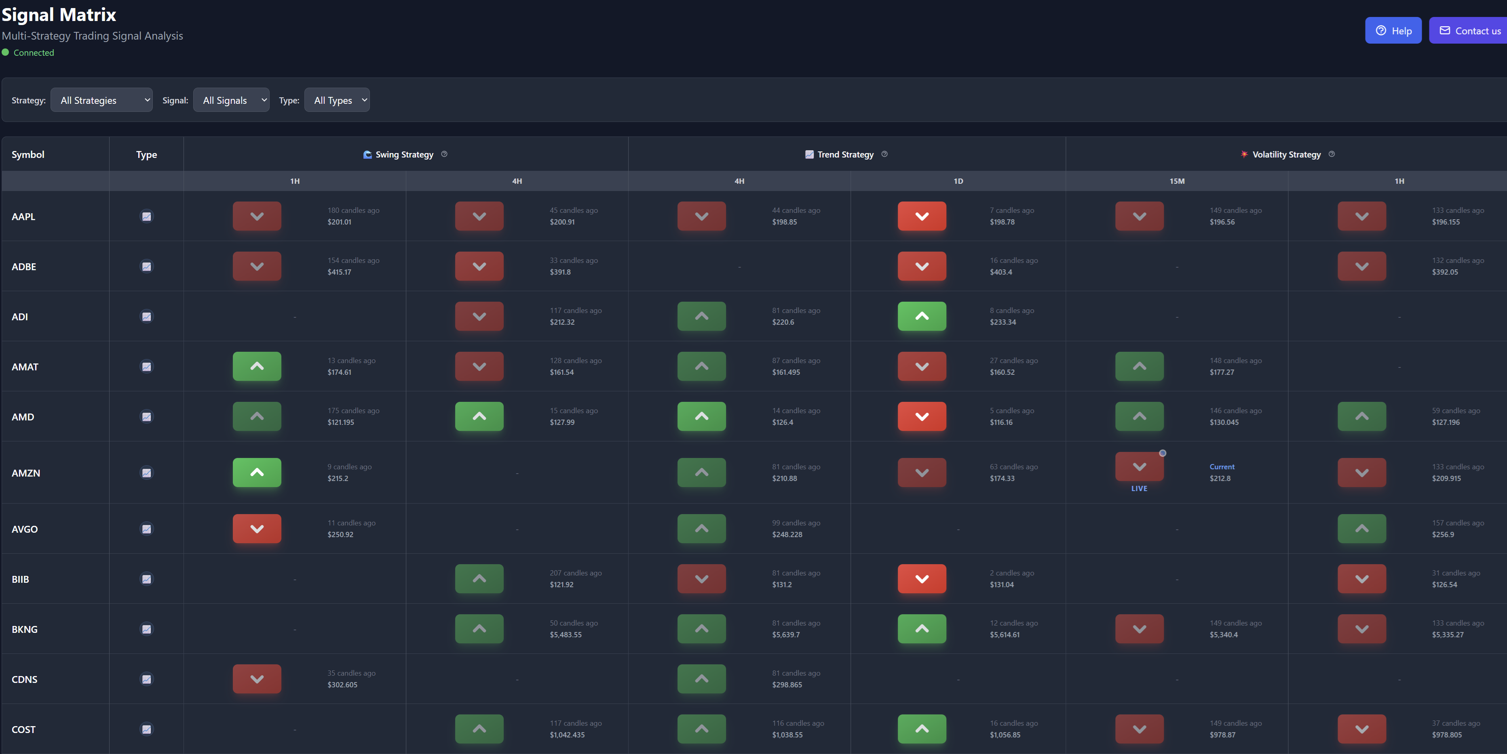1507x754 pixels.
Task: Click AAPL Swing 1H sell signal arrow
Action: [257, 216]
